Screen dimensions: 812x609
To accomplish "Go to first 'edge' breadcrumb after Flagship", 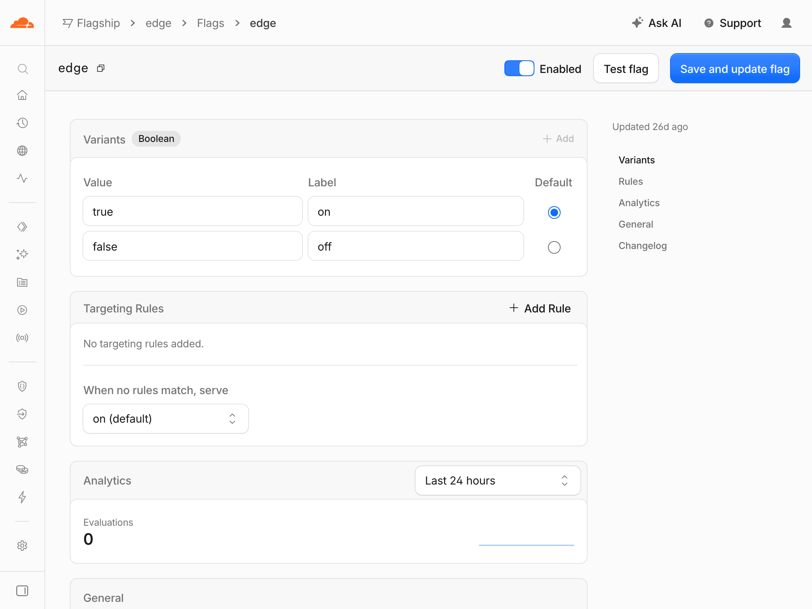I will pos(158,23).
